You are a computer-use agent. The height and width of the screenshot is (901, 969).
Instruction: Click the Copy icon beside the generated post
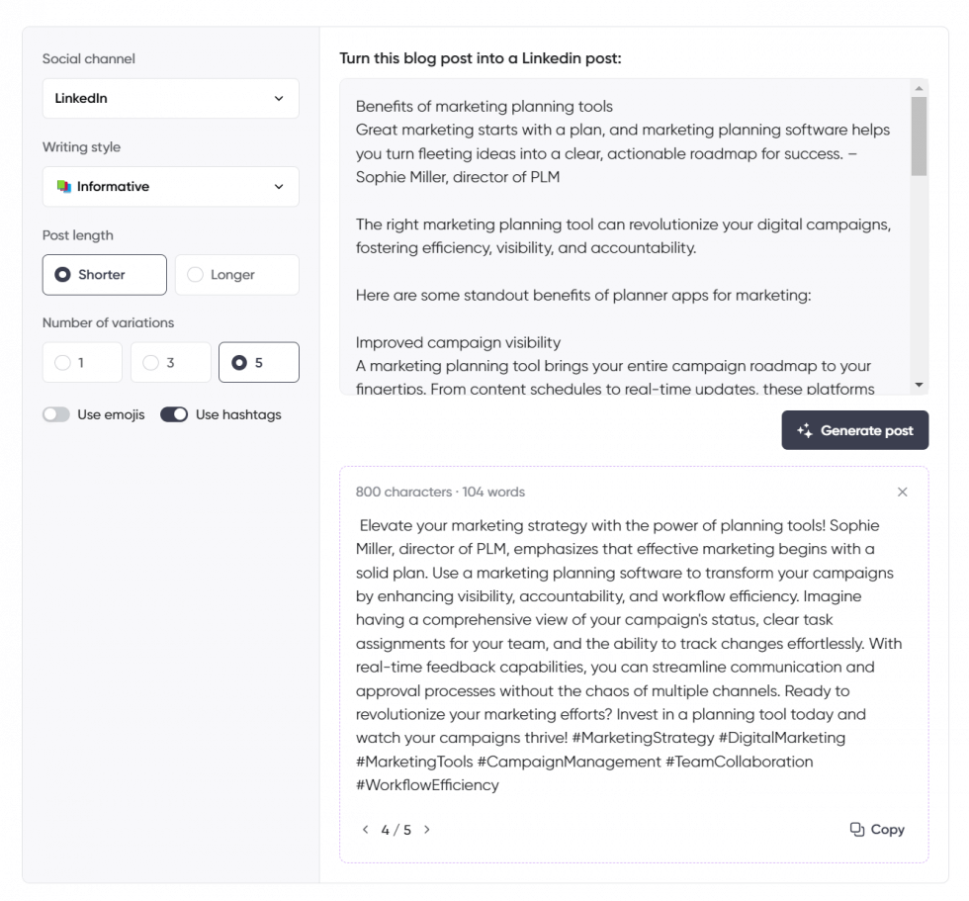[856, 829]
